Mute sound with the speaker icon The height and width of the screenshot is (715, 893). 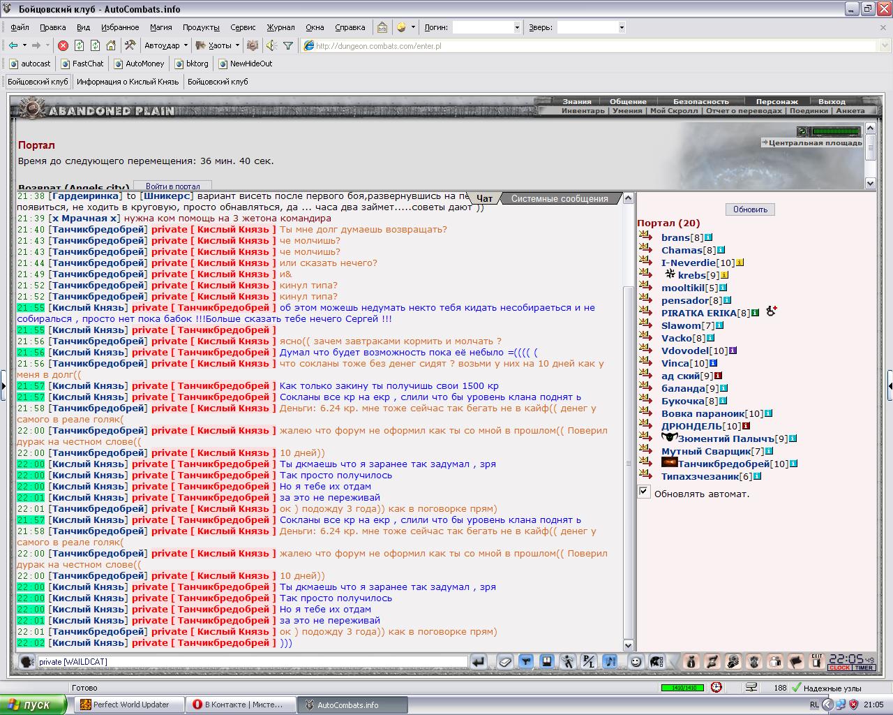pos(271,45)
